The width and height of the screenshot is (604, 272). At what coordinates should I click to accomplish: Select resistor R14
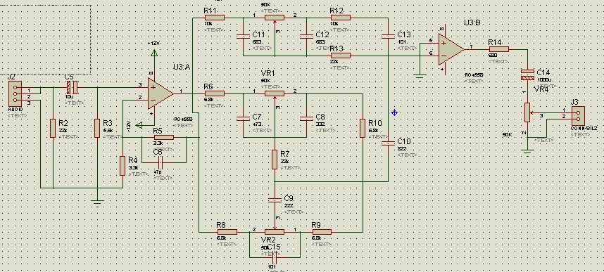click(499, 49)
